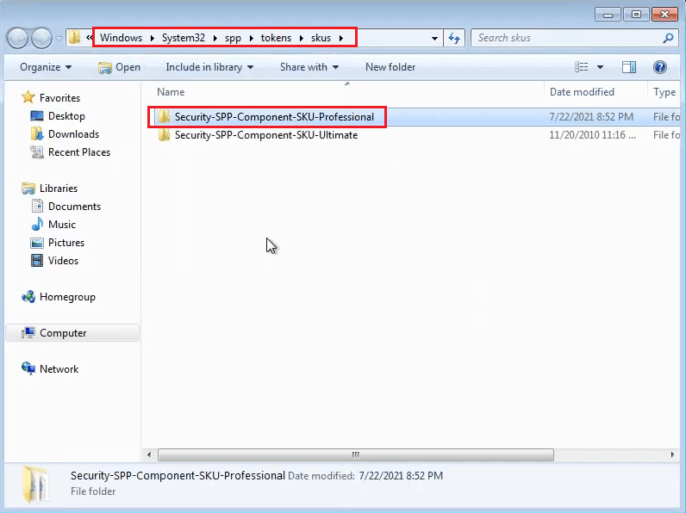Toggle the preview pane
The width and height of the screenshot is (686, 513).
[629, 67]
